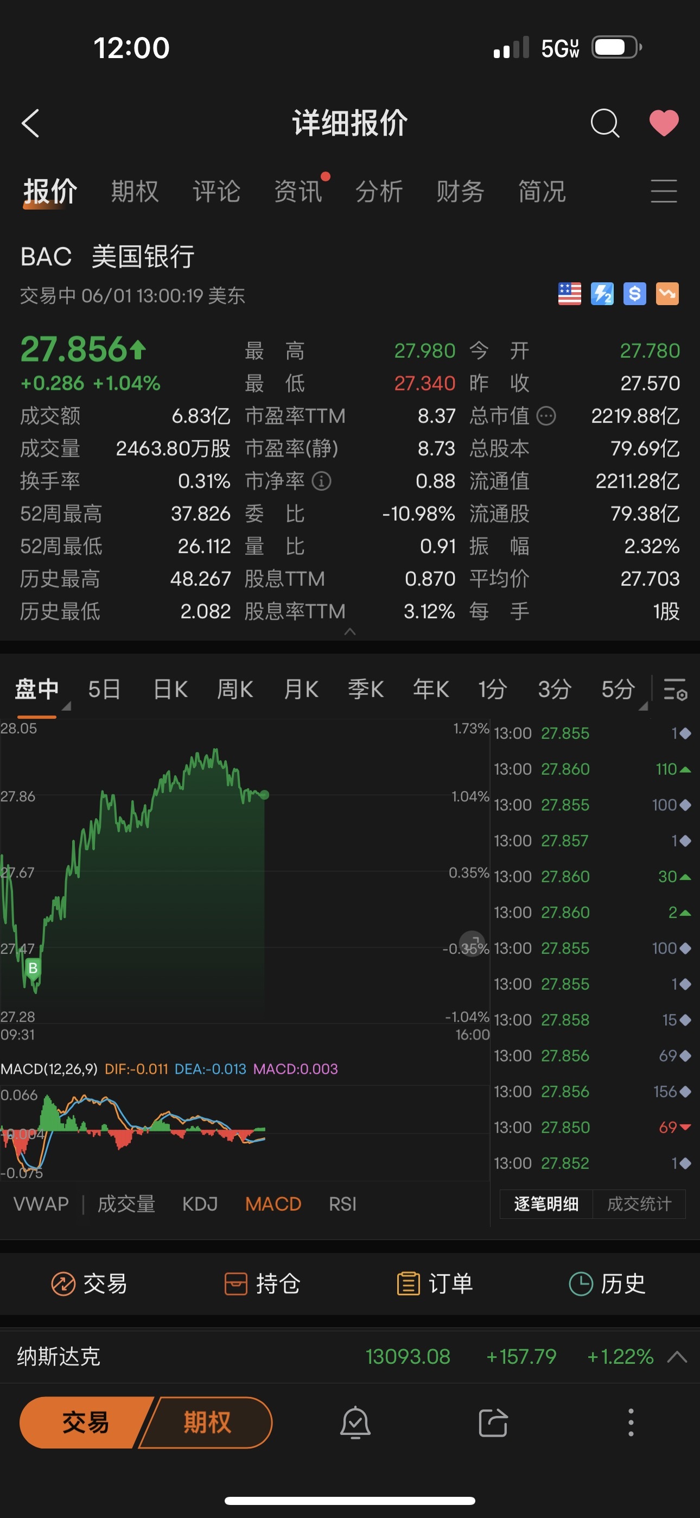Viewport: 700px width, 1518px height.
Task: Select the 报价 tab
Action: tap(50, 192)
